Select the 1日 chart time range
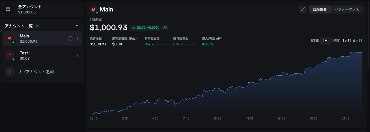The height and width of the screenshot is (132, 370). [x=325, y=41]
